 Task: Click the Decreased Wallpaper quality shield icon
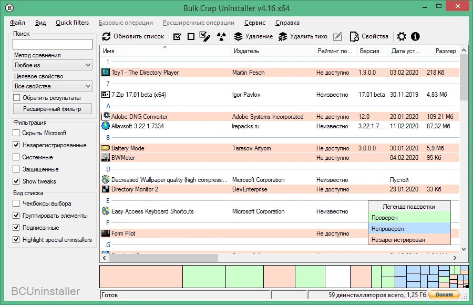click(x=106, y=180)
